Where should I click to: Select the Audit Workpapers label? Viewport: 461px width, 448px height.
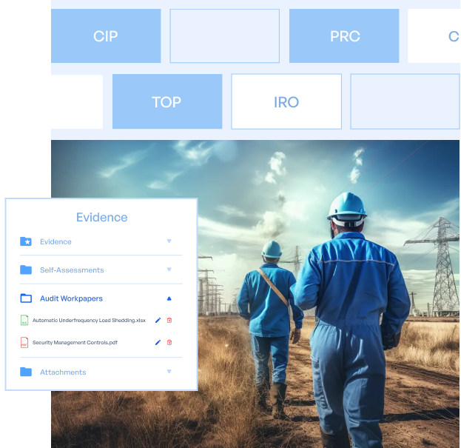pos(71,298)
